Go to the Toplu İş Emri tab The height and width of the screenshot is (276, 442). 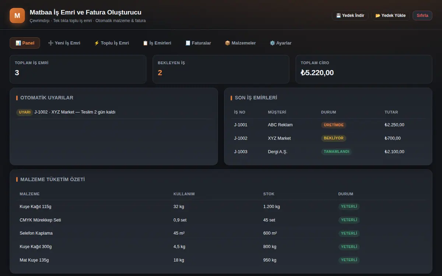112,43
